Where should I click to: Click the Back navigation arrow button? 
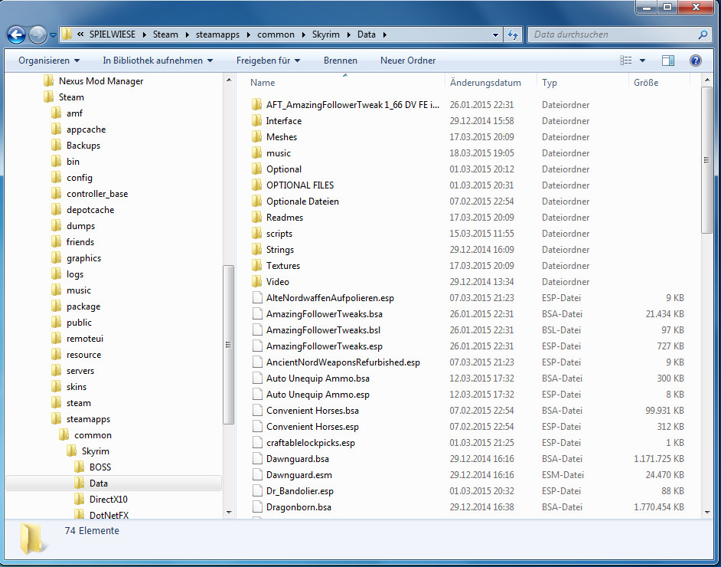point(17,34)
